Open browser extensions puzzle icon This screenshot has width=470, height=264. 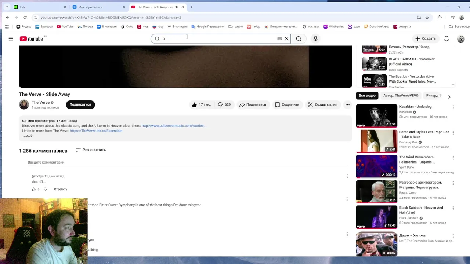click(440, 17)
